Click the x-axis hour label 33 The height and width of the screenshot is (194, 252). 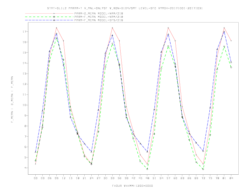[112, 178]
